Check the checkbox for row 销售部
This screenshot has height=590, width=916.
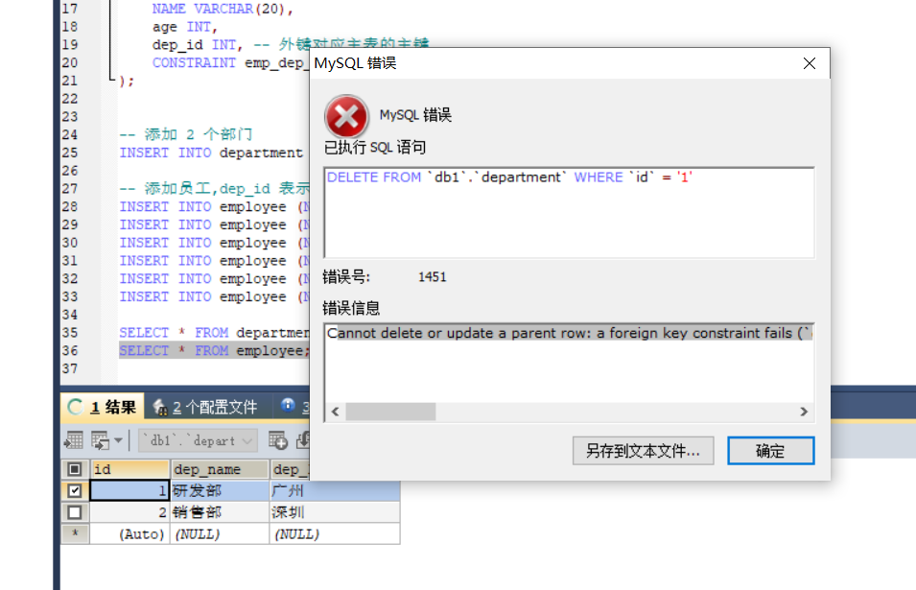pos(75,512)
